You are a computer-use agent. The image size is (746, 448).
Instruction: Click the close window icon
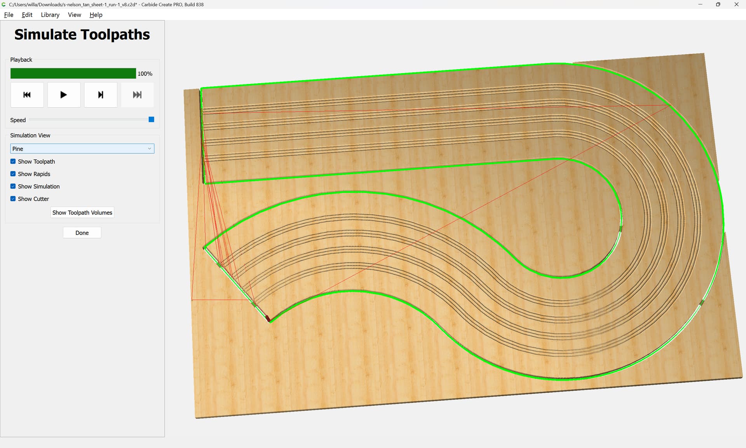point(736,4)
